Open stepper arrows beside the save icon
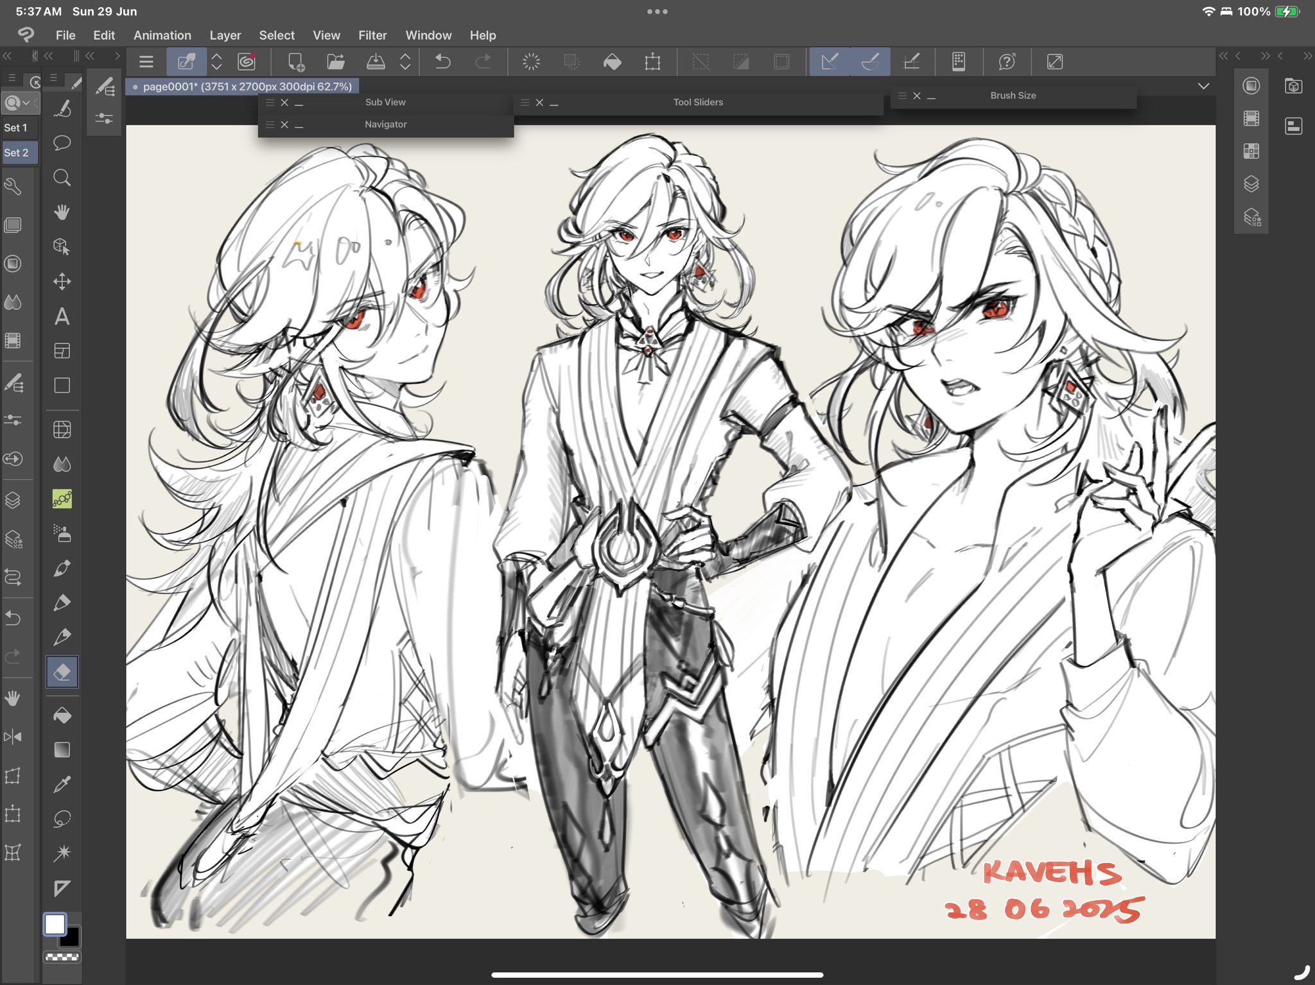 point(405,62)
